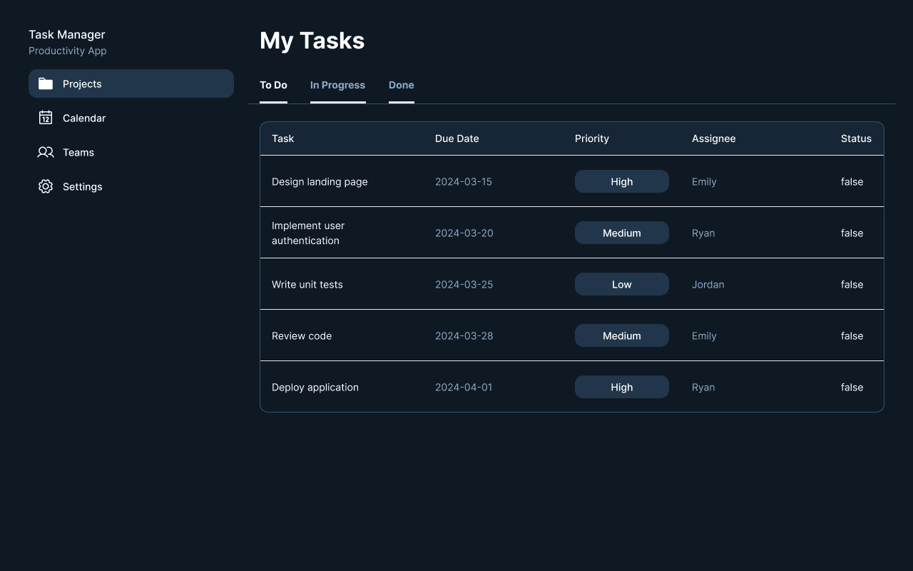Select the due date 2024-03-25

pyautogui.click(x=464, y=284)
